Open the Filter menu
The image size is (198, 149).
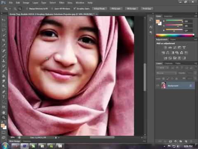pyautogui.click(x=61, y=2)
